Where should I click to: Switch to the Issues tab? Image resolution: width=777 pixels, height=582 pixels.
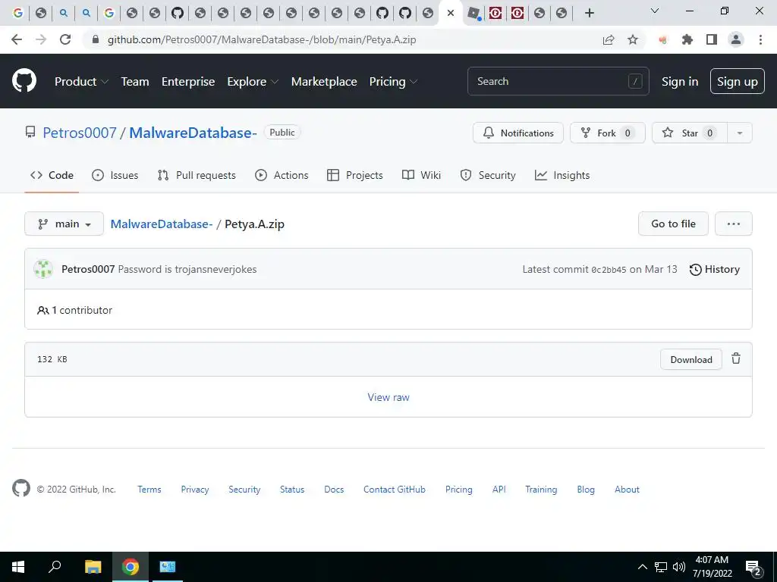(x=115, y=175)
